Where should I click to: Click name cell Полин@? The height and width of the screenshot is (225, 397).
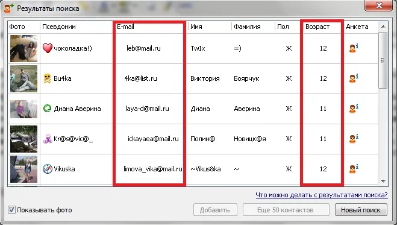pos(203,139)
